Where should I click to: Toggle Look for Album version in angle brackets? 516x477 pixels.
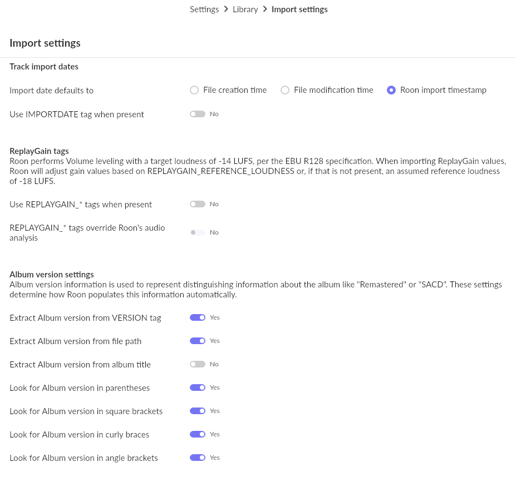tap(198, 458)
